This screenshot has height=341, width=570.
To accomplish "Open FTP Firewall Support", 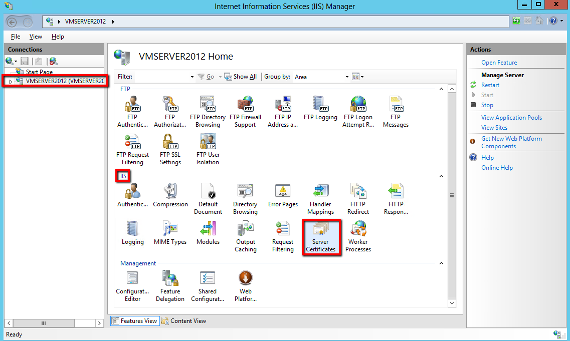I will pos(245,111).
